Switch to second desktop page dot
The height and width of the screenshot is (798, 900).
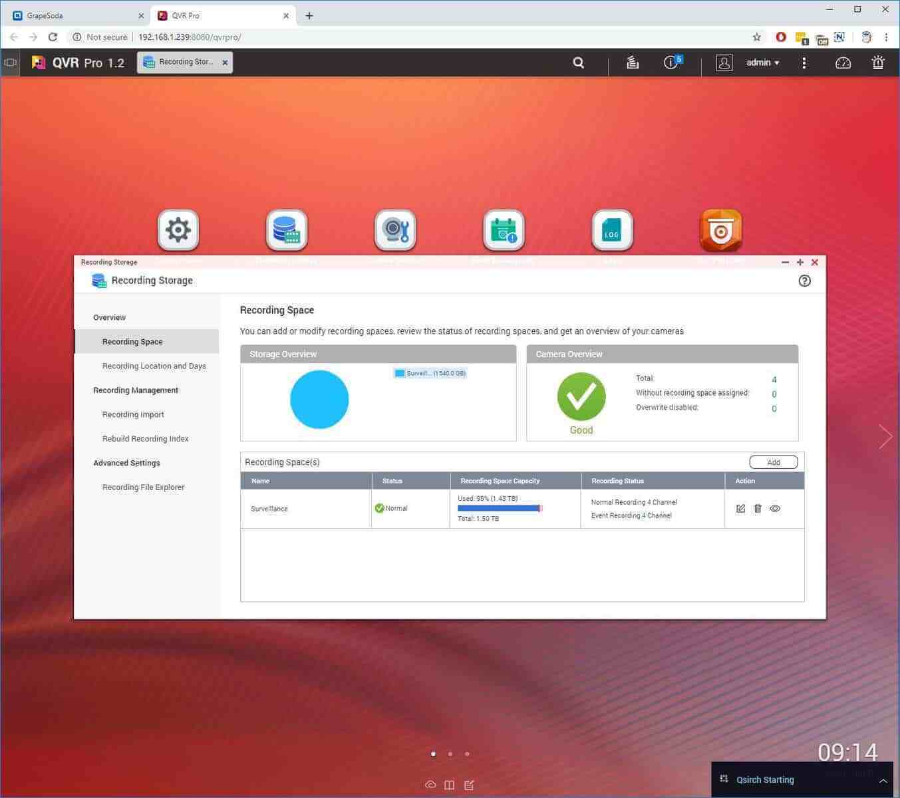[x=450, y=754]
